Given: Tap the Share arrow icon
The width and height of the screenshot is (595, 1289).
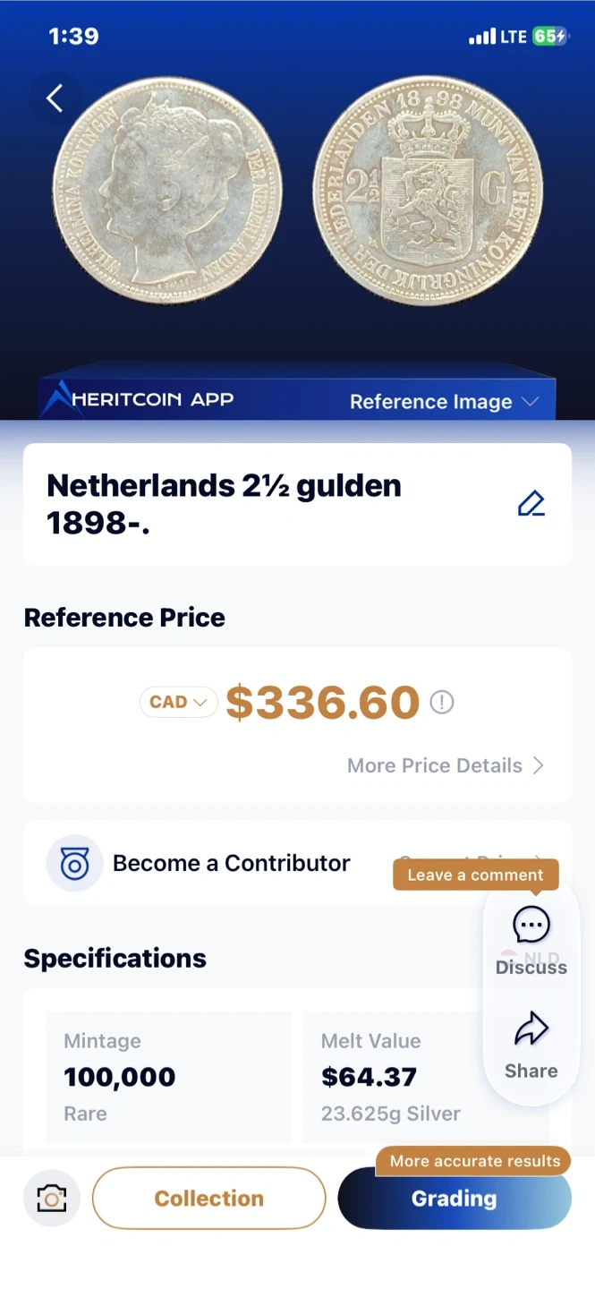Looking at the screenshot, I should pyautogui.click(x=531, y=1029).
